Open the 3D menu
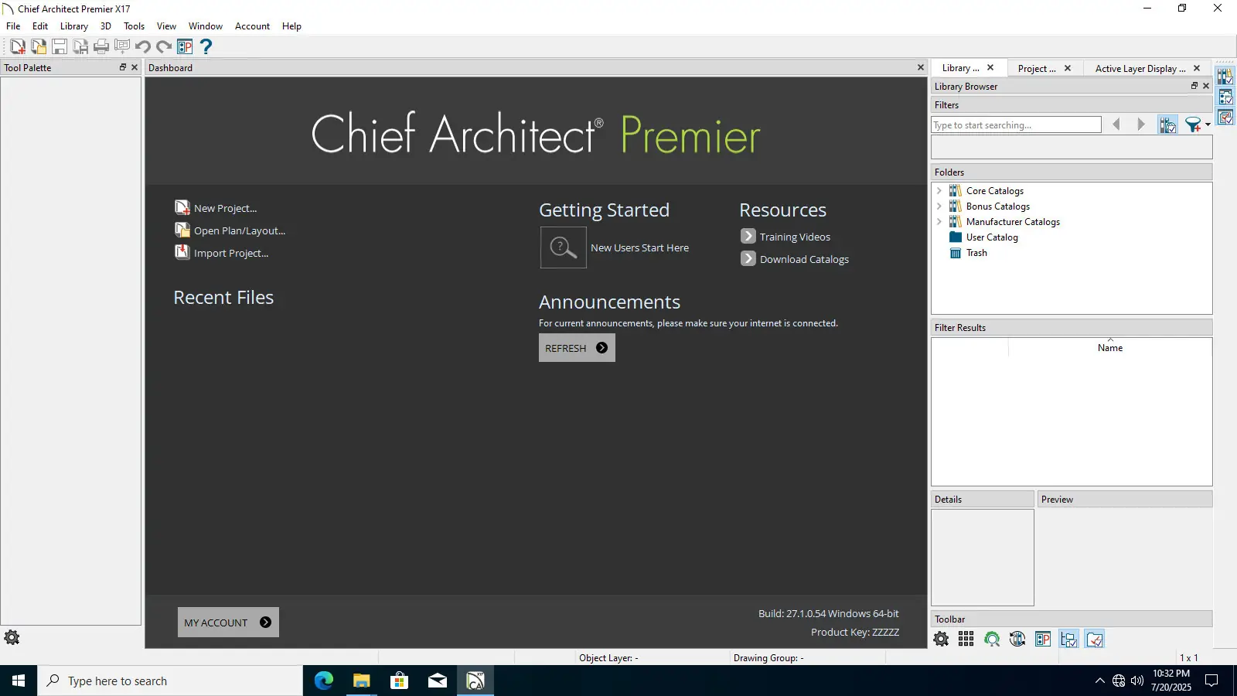This screenshot has width=1237, height=696. pyautogui.click(x=106, y=26)
